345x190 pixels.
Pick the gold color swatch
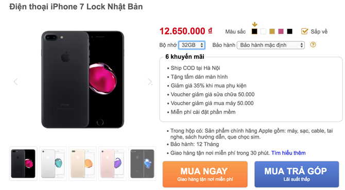click(272, 31)
